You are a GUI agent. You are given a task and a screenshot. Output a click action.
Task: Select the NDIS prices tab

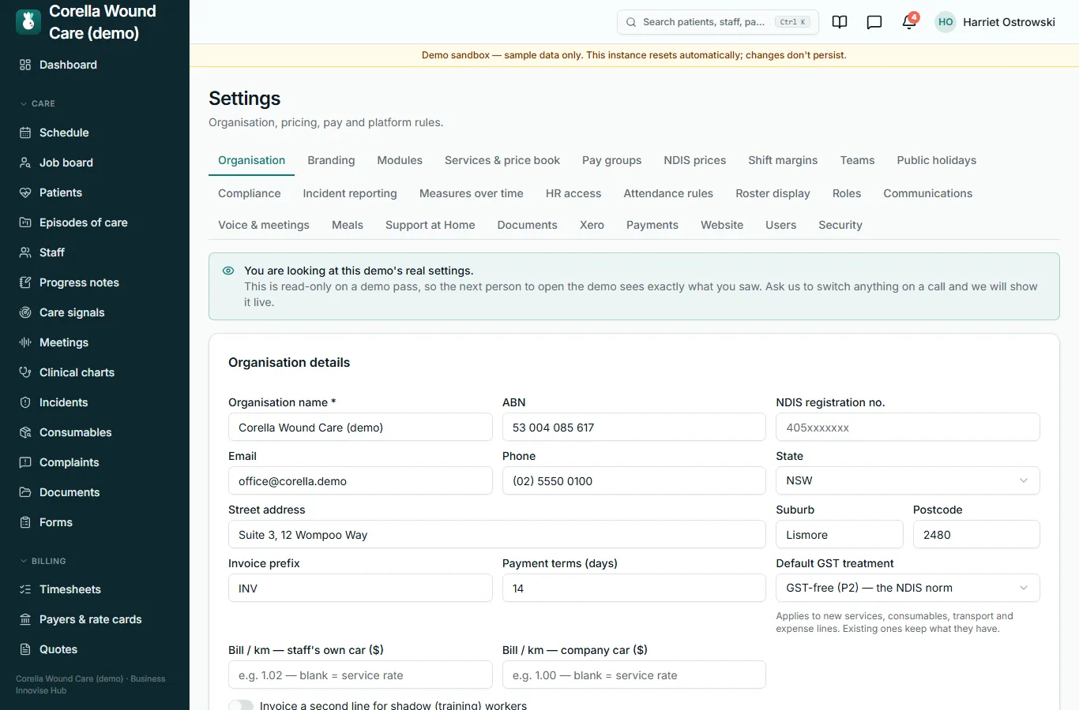coord(695,160)
